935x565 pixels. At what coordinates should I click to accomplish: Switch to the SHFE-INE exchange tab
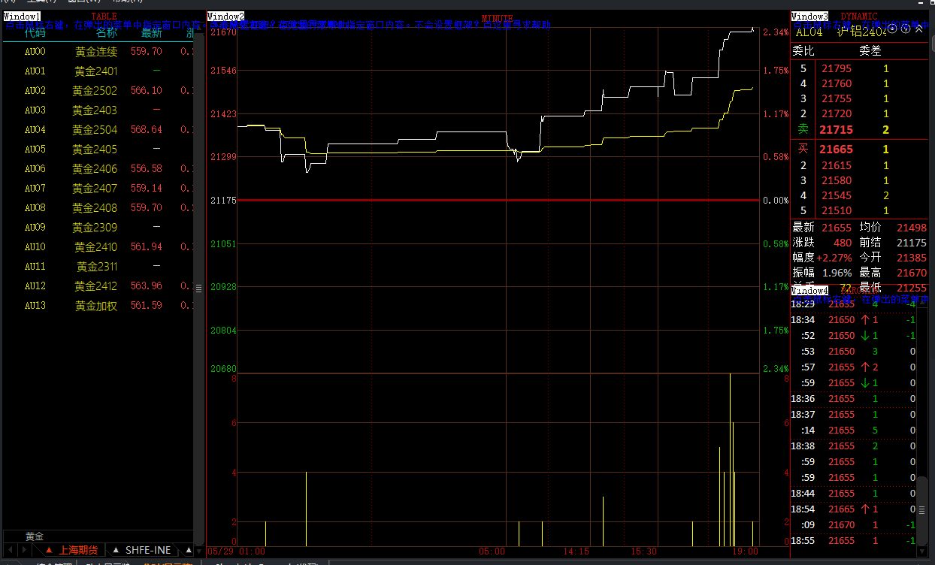pos(142,549)
